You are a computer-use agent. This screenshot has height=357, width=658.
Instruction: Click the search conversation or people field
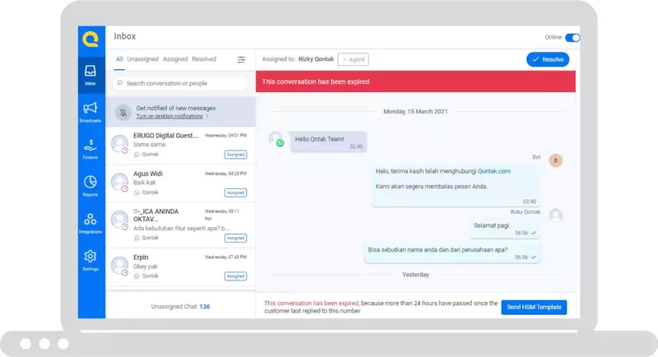click(x=180, y=83)
